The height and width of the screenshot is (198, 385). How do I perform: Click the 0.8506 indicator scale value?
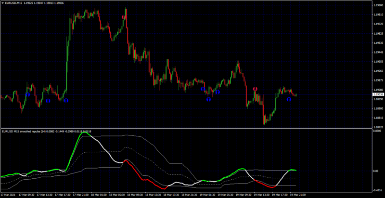(377, 131)
